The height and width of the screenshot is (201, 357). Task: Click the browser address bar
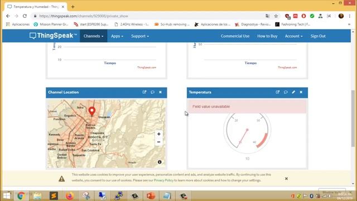148,16
